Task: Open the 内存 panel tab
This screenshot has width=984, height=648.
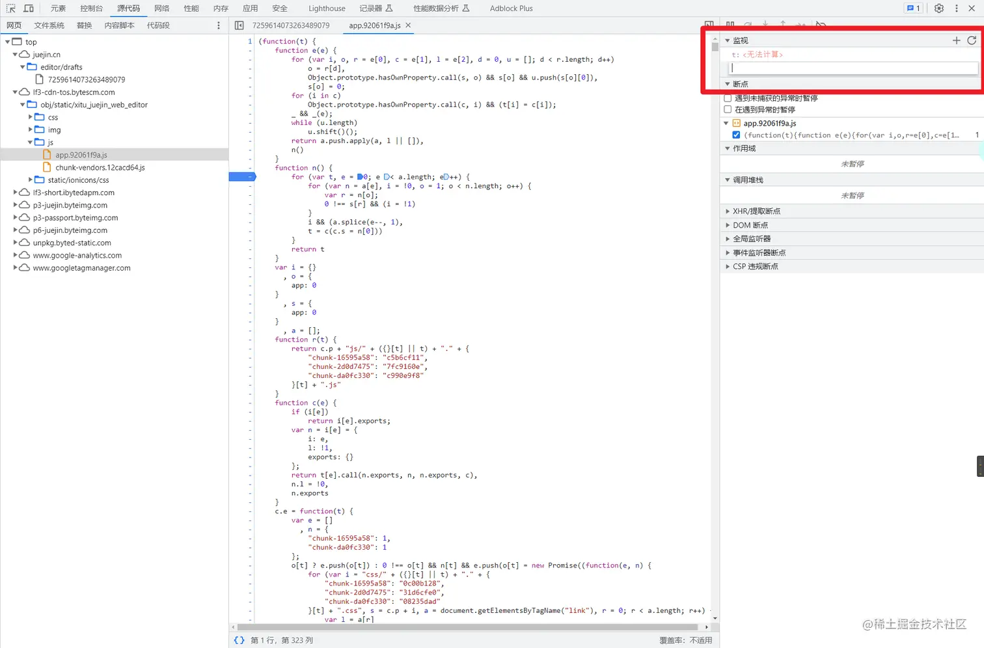Action: [221, 8]
